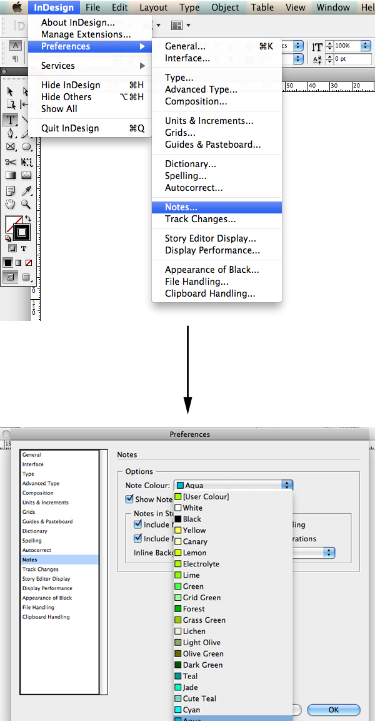Switch to Preview view mode icon
375x721 pixels.
click(x=26, y=277)
